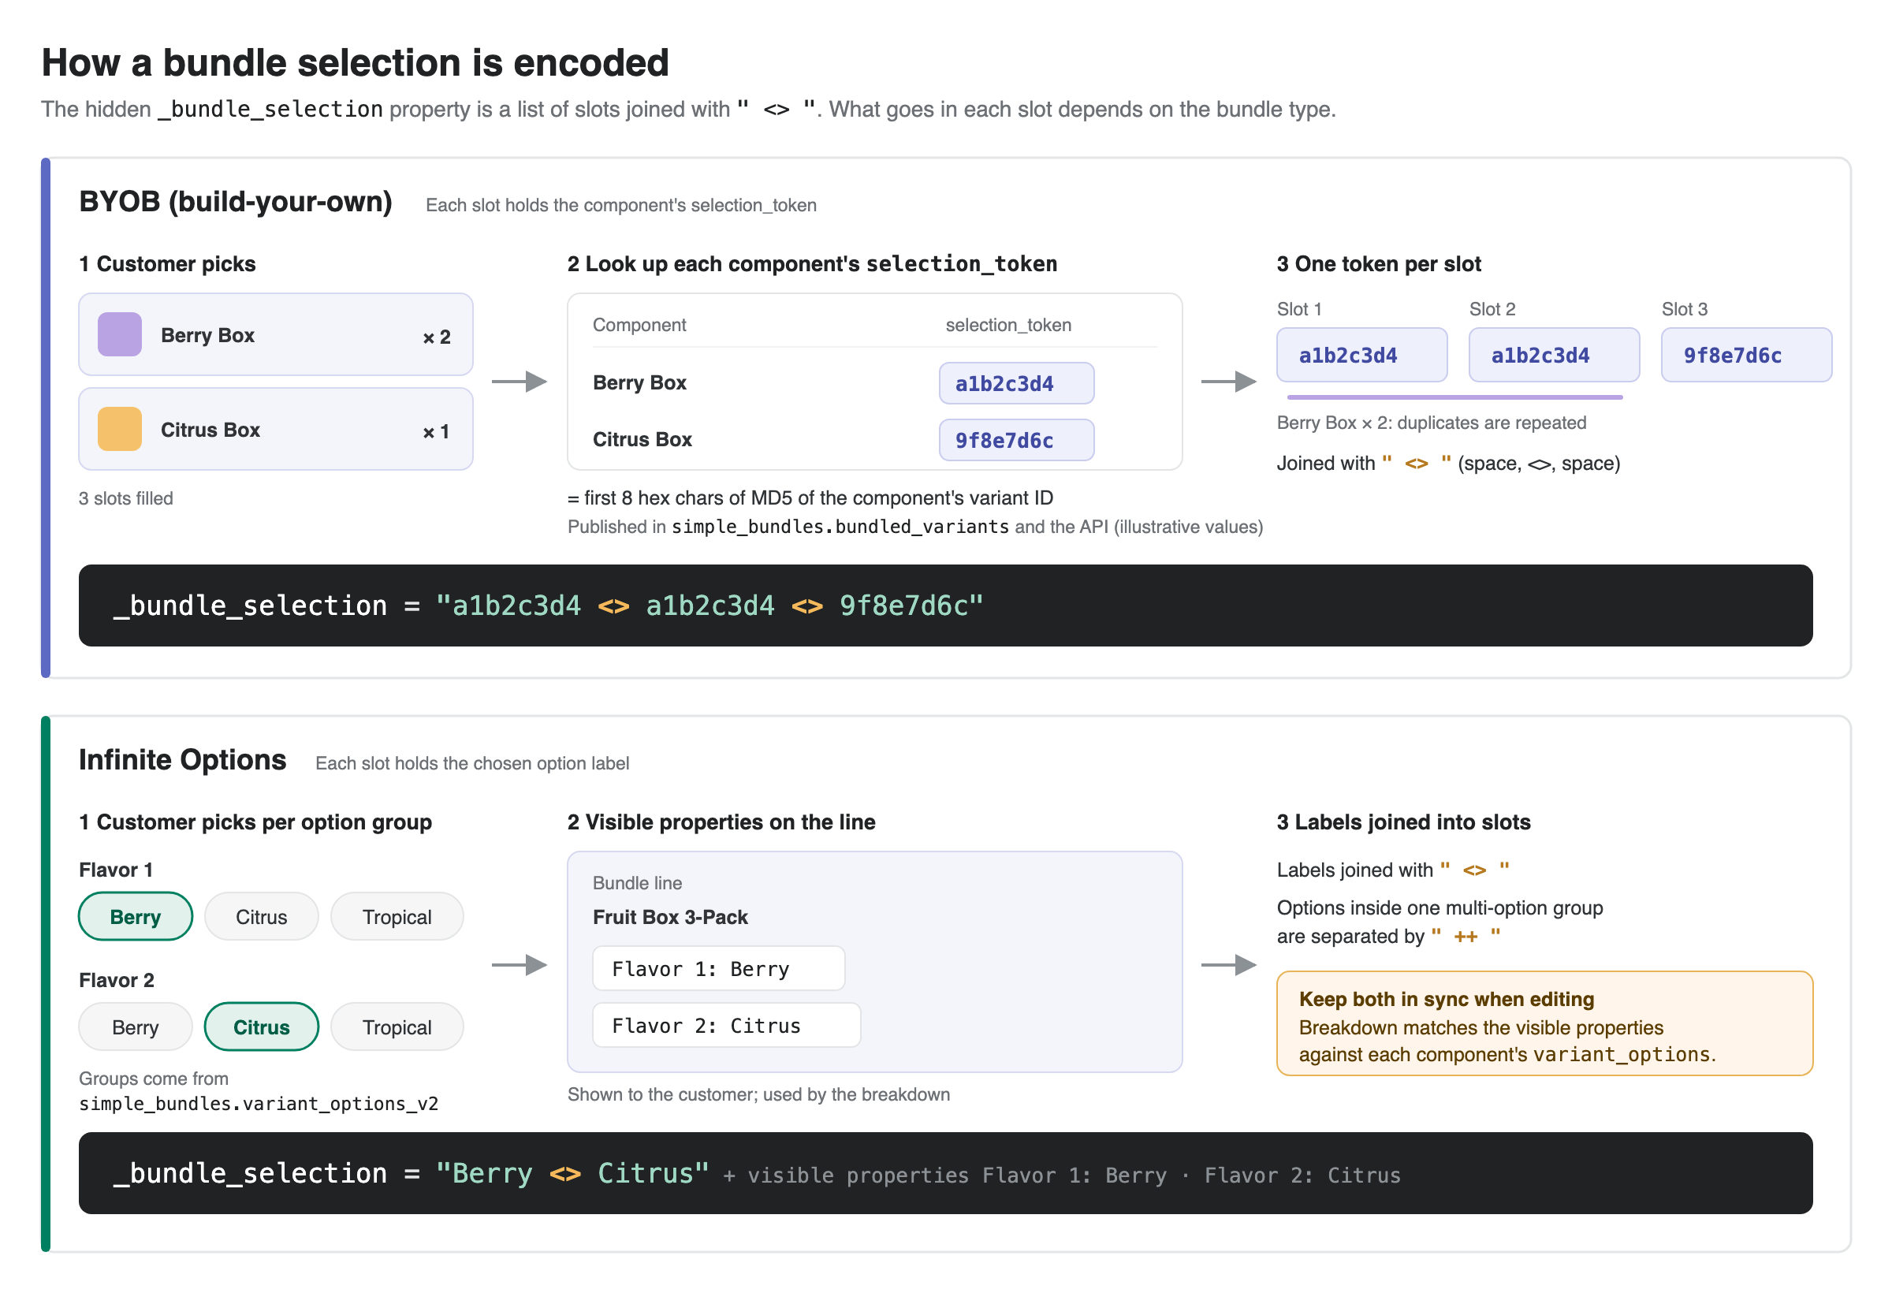Screen dimensions: 1892x1293
Task: Click 'Citrus Box' row label in token table
Action: (642, 440)
